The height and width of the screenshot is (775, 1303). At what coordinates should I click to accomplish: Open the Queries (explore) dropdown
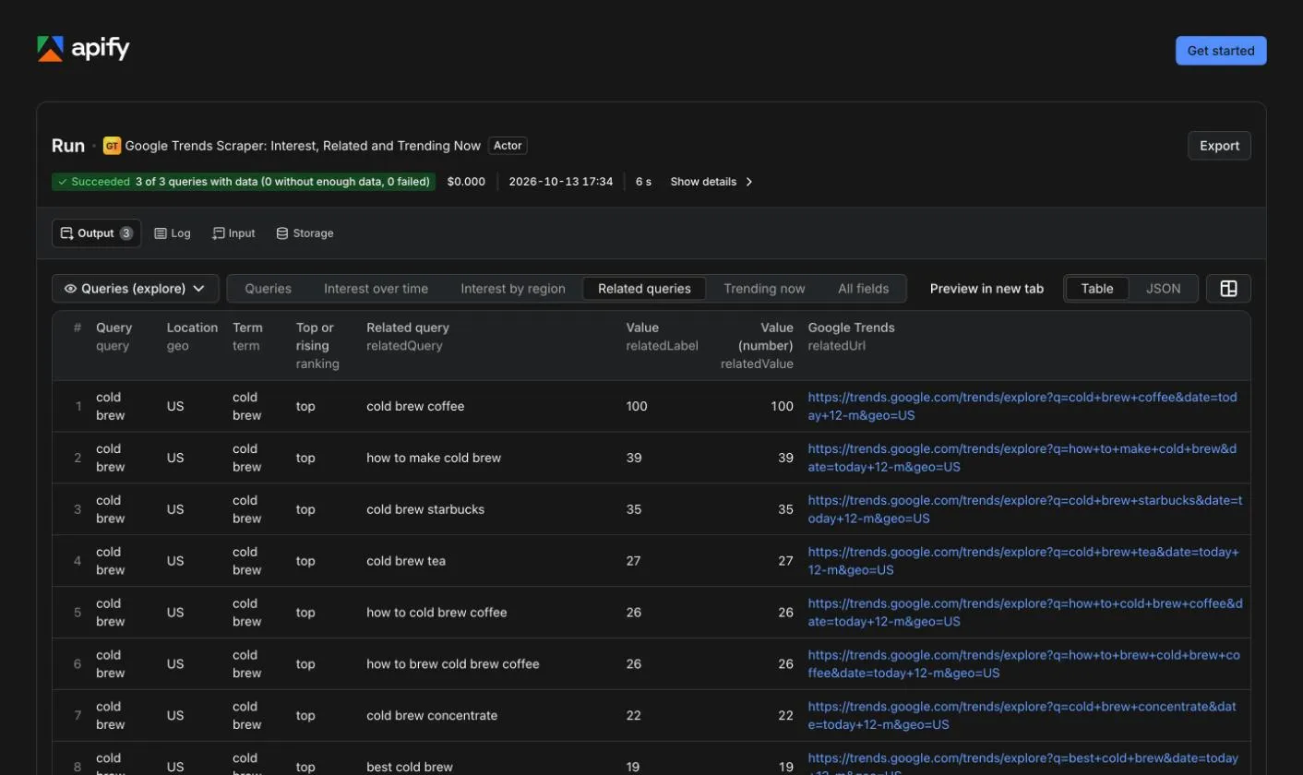tap(136, 289)
